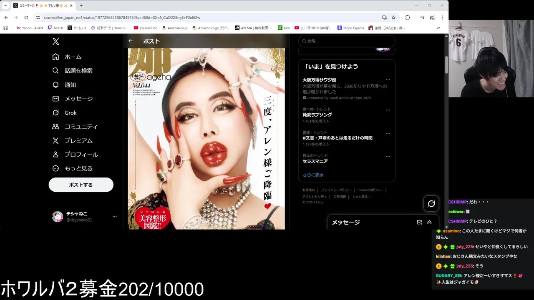Expand footer もっと見る… menu
This screenshot has width=534, height=300.
tap(361, 197)
